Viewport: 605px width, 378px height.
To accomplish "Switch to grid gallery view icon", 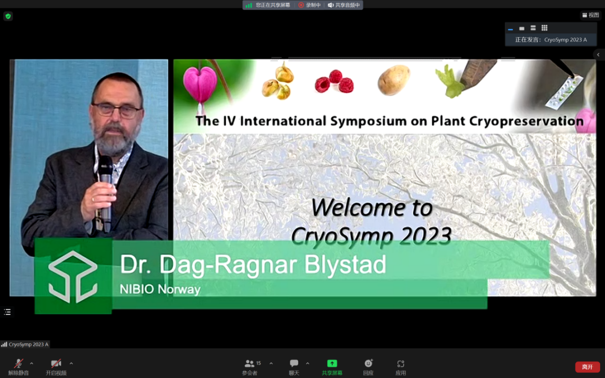I will (x=545, y=28).
